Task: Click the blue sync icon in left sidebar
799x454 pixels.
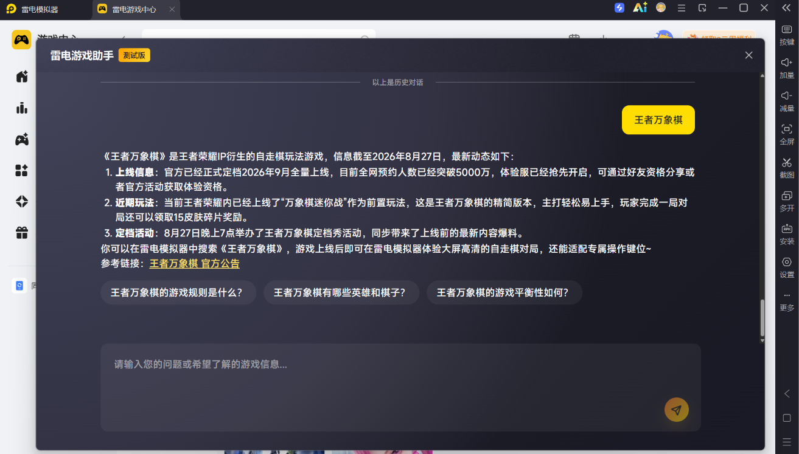Action: tap(19, 286)
